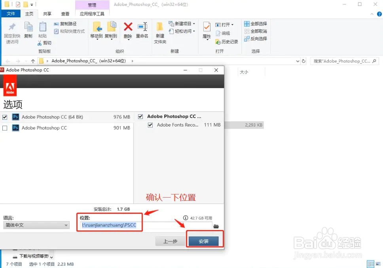Click the Properties (属性) icon
Image resolution: width=383 pixels, height=268 pixels.
pos(207,27)
